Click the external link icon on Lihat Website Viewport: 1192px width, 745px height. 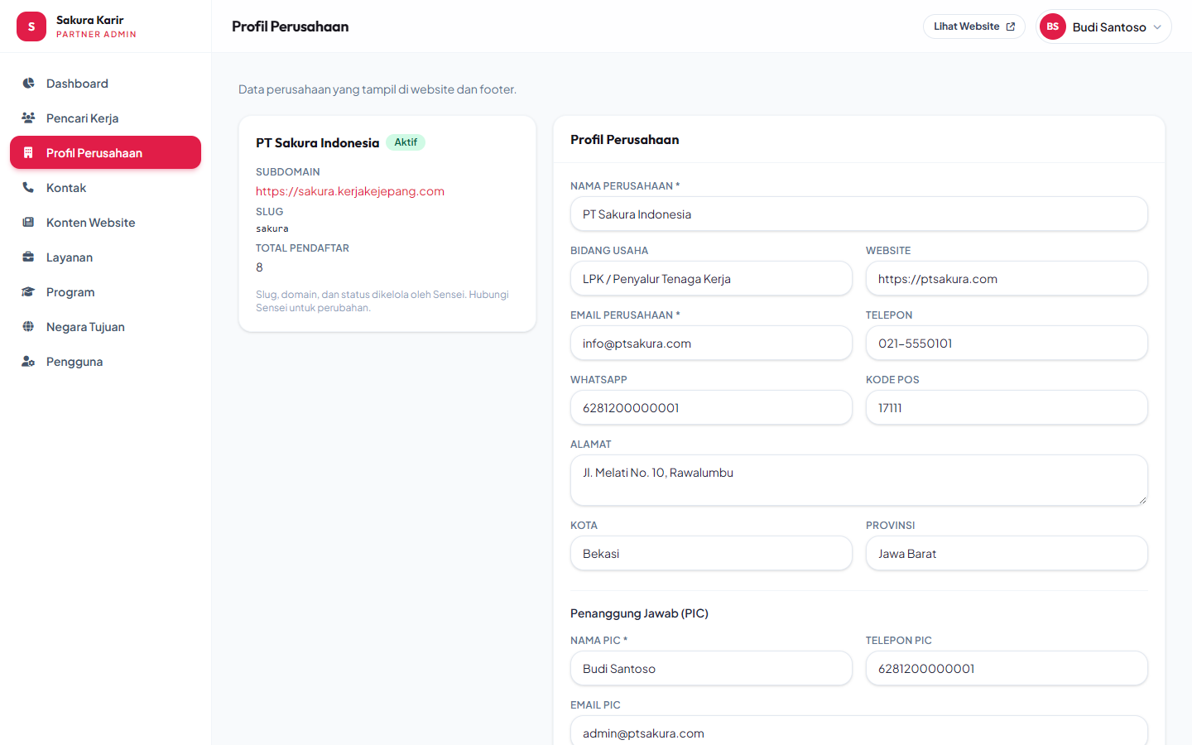1011,26
